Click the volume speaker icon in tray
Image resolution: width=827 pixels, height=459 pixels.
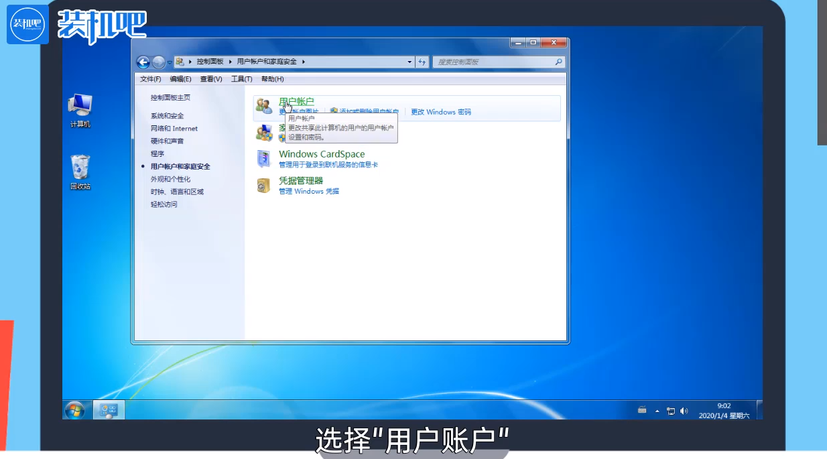(684, 411)
